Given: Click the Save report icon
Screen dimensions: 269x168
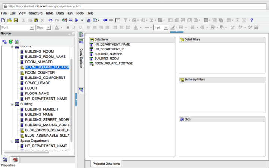Looking at the screenshot, I should (x=16, y=20).
